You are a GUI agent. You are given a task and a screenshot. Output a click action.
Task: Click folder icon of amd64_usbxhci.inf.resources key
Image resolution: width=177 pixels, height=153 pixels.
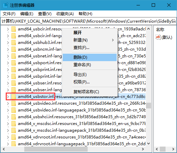tap(13, 117)
